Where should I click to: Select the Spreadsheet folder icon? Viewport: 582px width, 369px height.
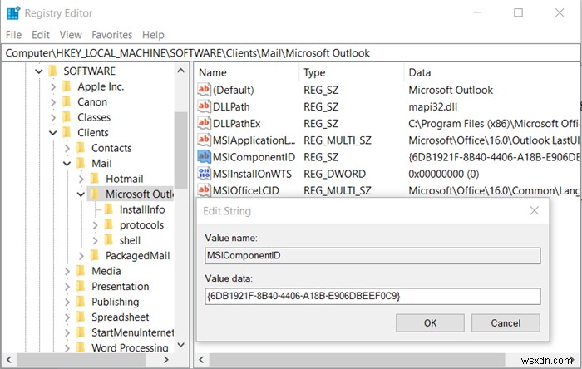[81, 317]
